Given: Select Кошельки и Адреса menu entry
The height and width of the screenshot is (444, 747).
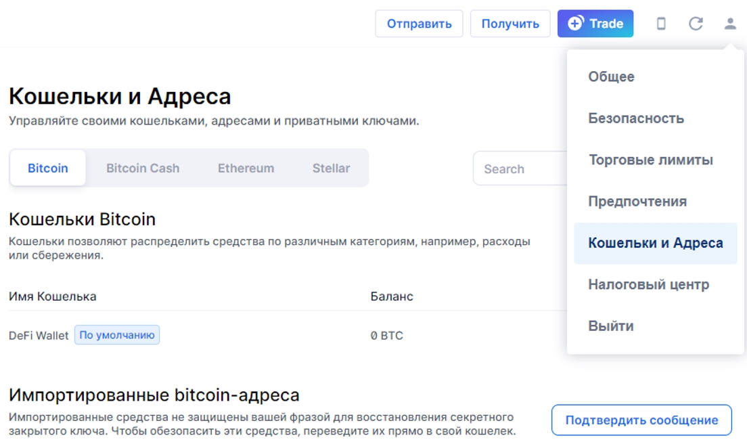Looking at the screenshot, I should click(656, 243).
